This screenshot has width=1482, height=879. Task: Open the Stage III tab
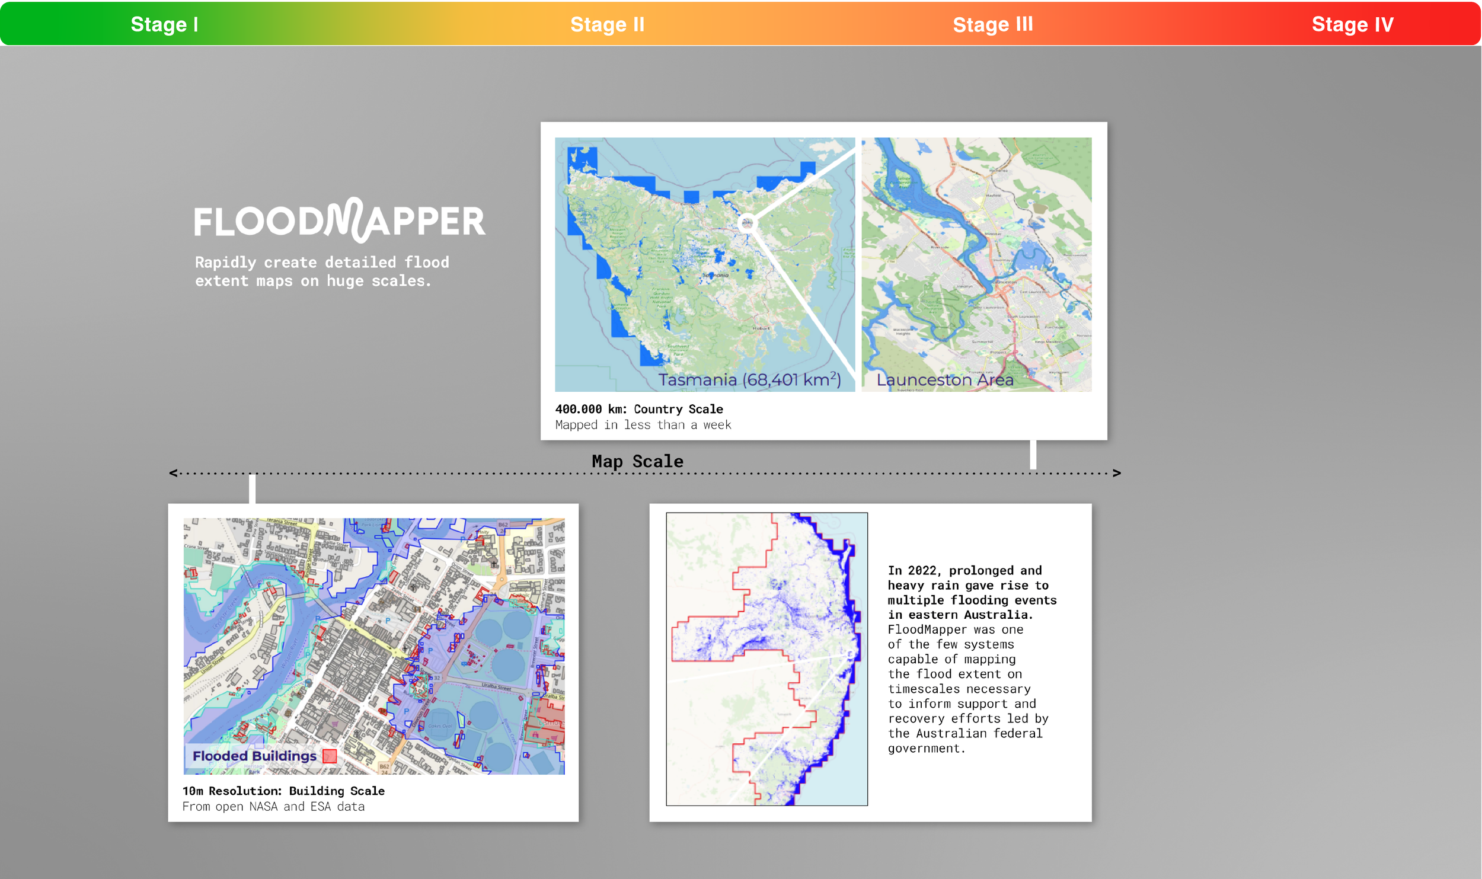[x=993, y=24]
